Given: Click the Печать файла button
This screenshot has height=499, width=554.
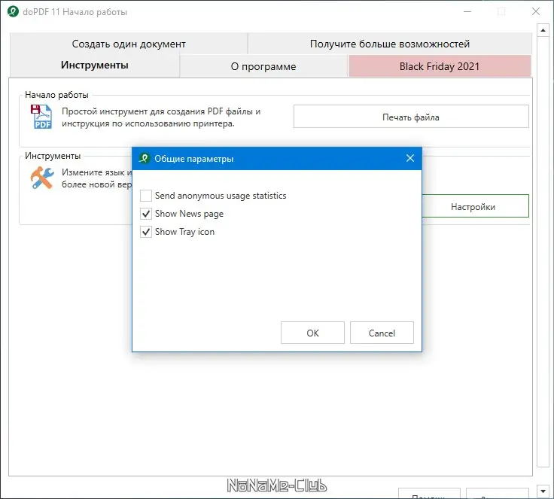Looking at the screenshot, I should pyautogui.click(x=411, y=117).
